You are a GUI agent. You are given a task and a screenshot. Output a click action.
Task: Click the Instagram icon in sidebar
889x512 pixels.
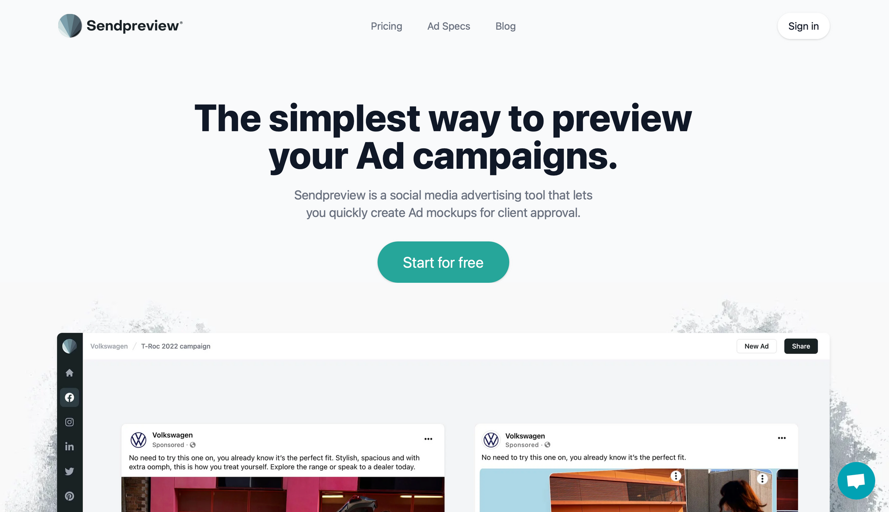[70, 422]
